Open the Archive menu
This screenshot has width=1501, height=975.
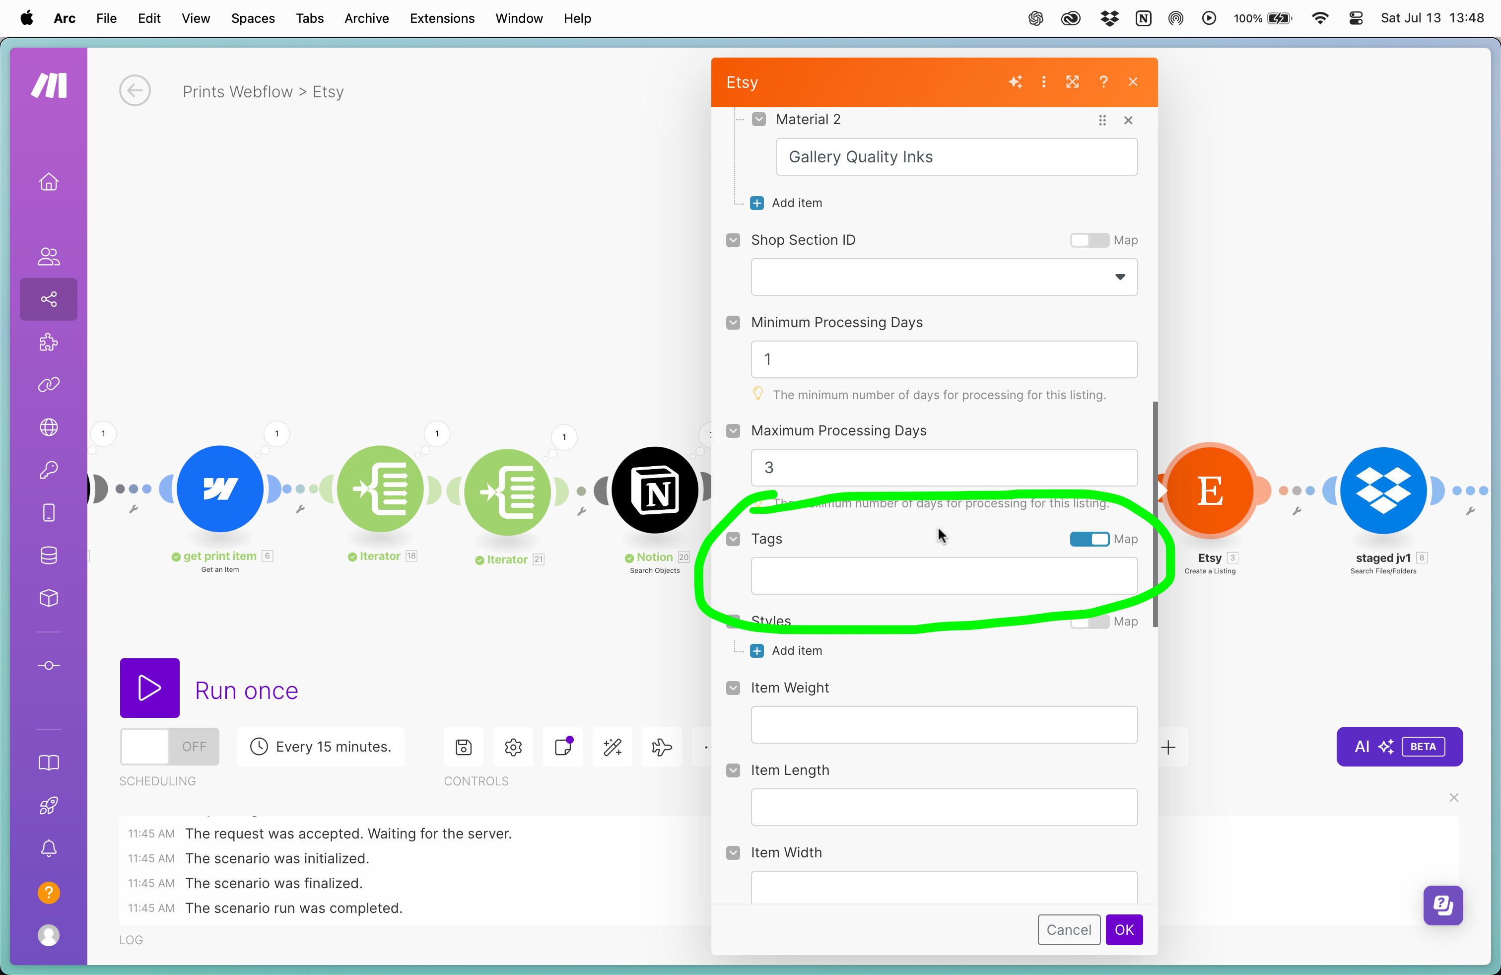pos(366,18)
